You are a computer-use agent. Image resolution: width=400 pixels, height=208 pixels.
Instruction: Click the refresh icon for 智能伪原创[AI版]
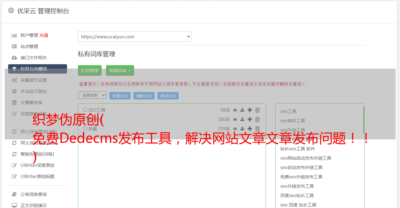click(14, 154)
